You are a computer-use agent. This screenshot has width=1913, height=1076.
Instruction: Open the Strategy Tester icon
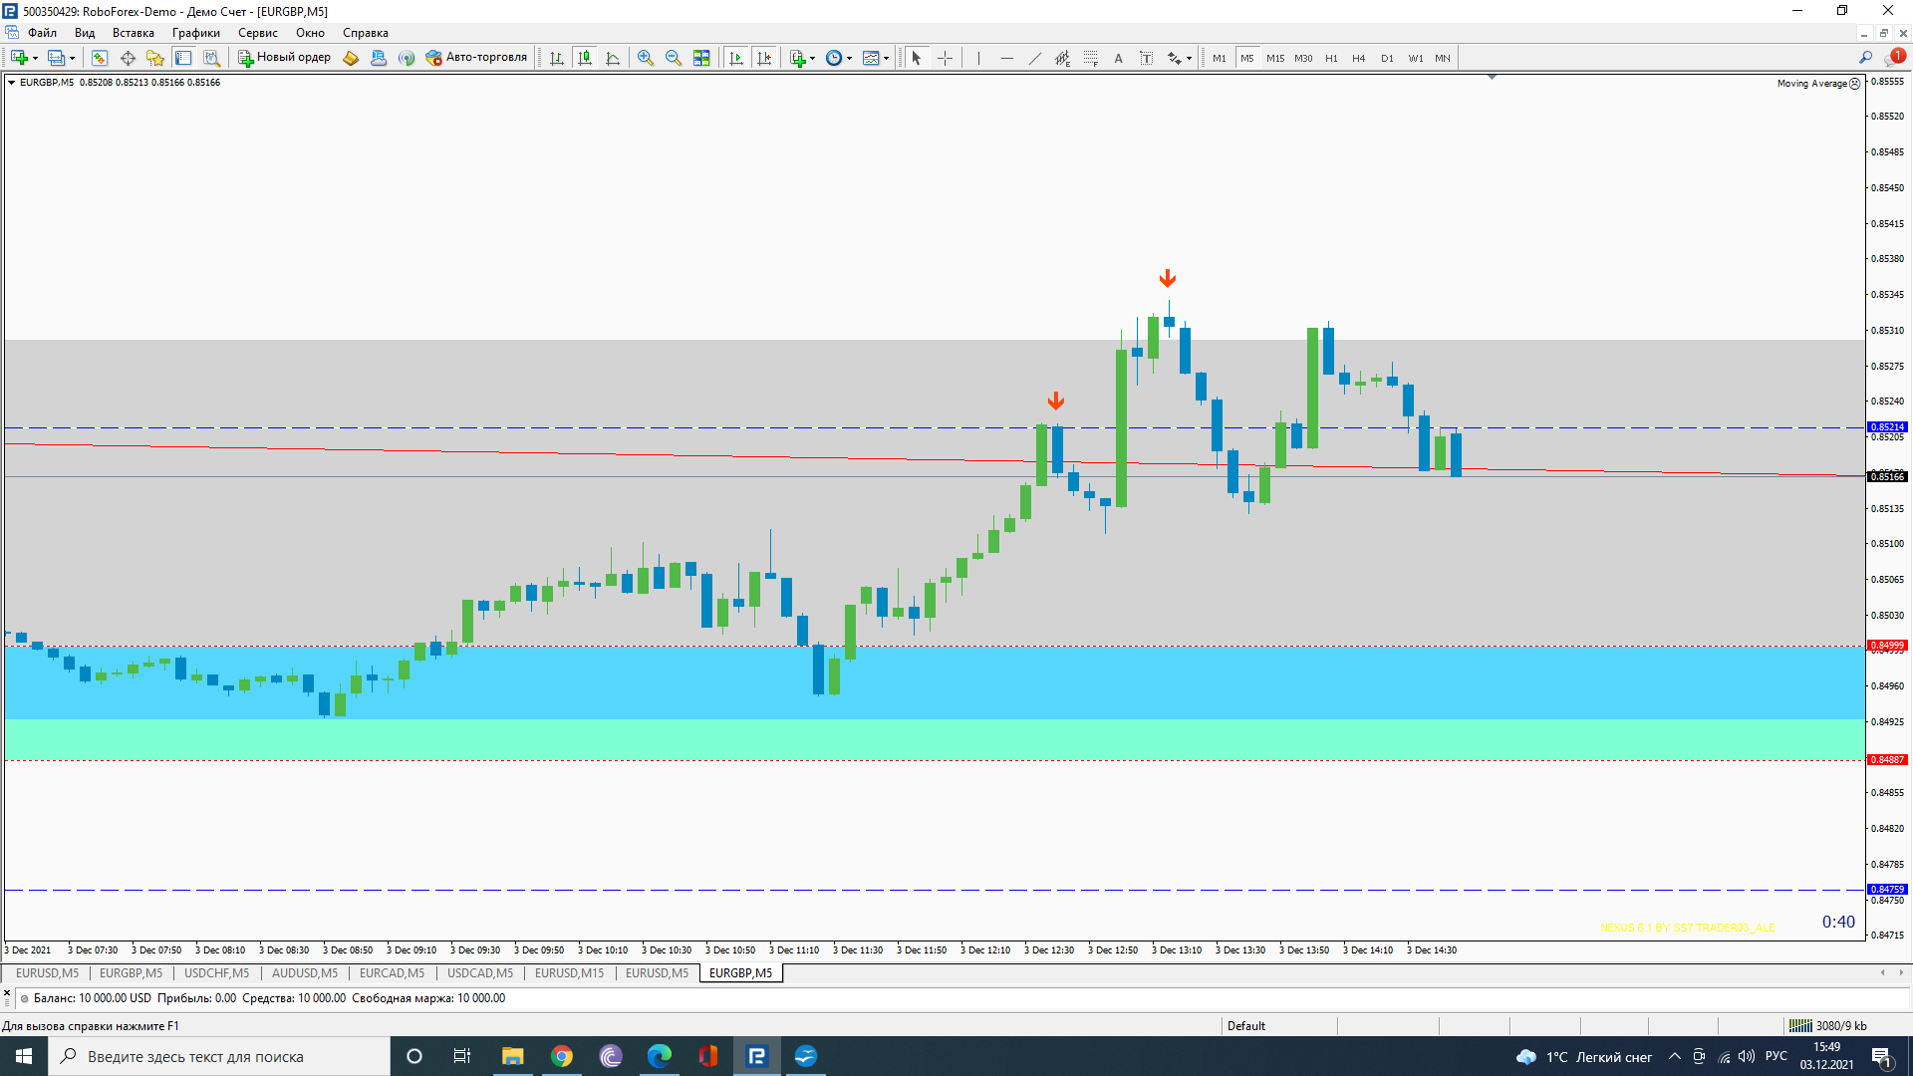coord(211,58)
